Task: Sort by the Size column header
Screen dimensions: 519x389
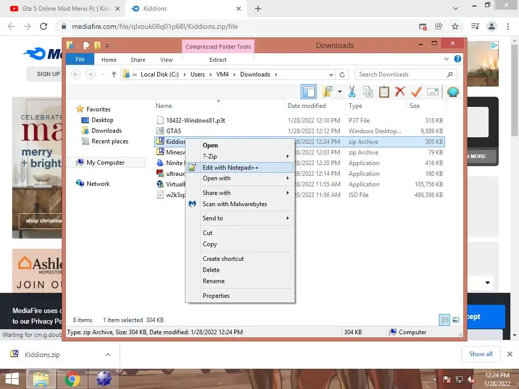Action: coord(426,106)
